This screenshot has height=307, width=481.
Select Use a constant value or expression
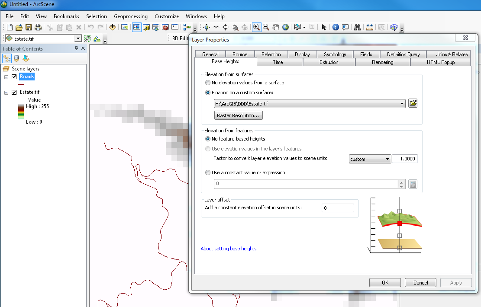click(208, 173)
